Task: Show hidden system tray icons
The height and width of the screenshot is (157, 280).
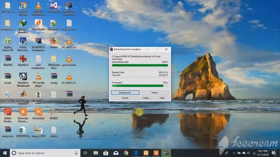Action: [x=234, y=153]
